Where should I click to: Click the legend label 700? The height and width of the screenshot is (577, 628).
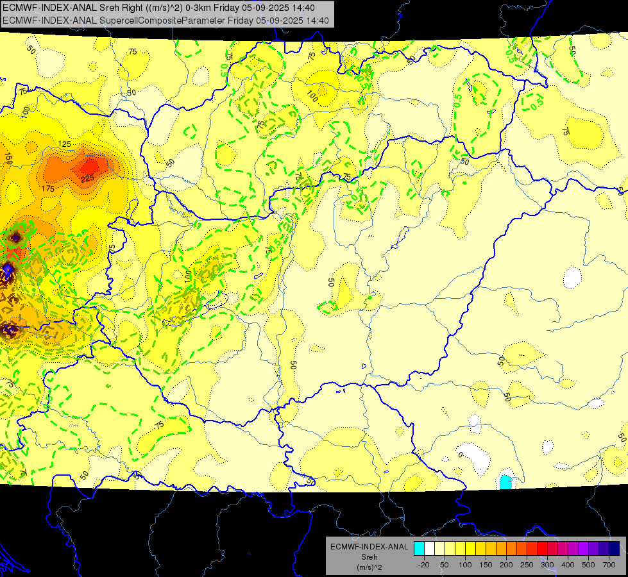pos(609,565)
